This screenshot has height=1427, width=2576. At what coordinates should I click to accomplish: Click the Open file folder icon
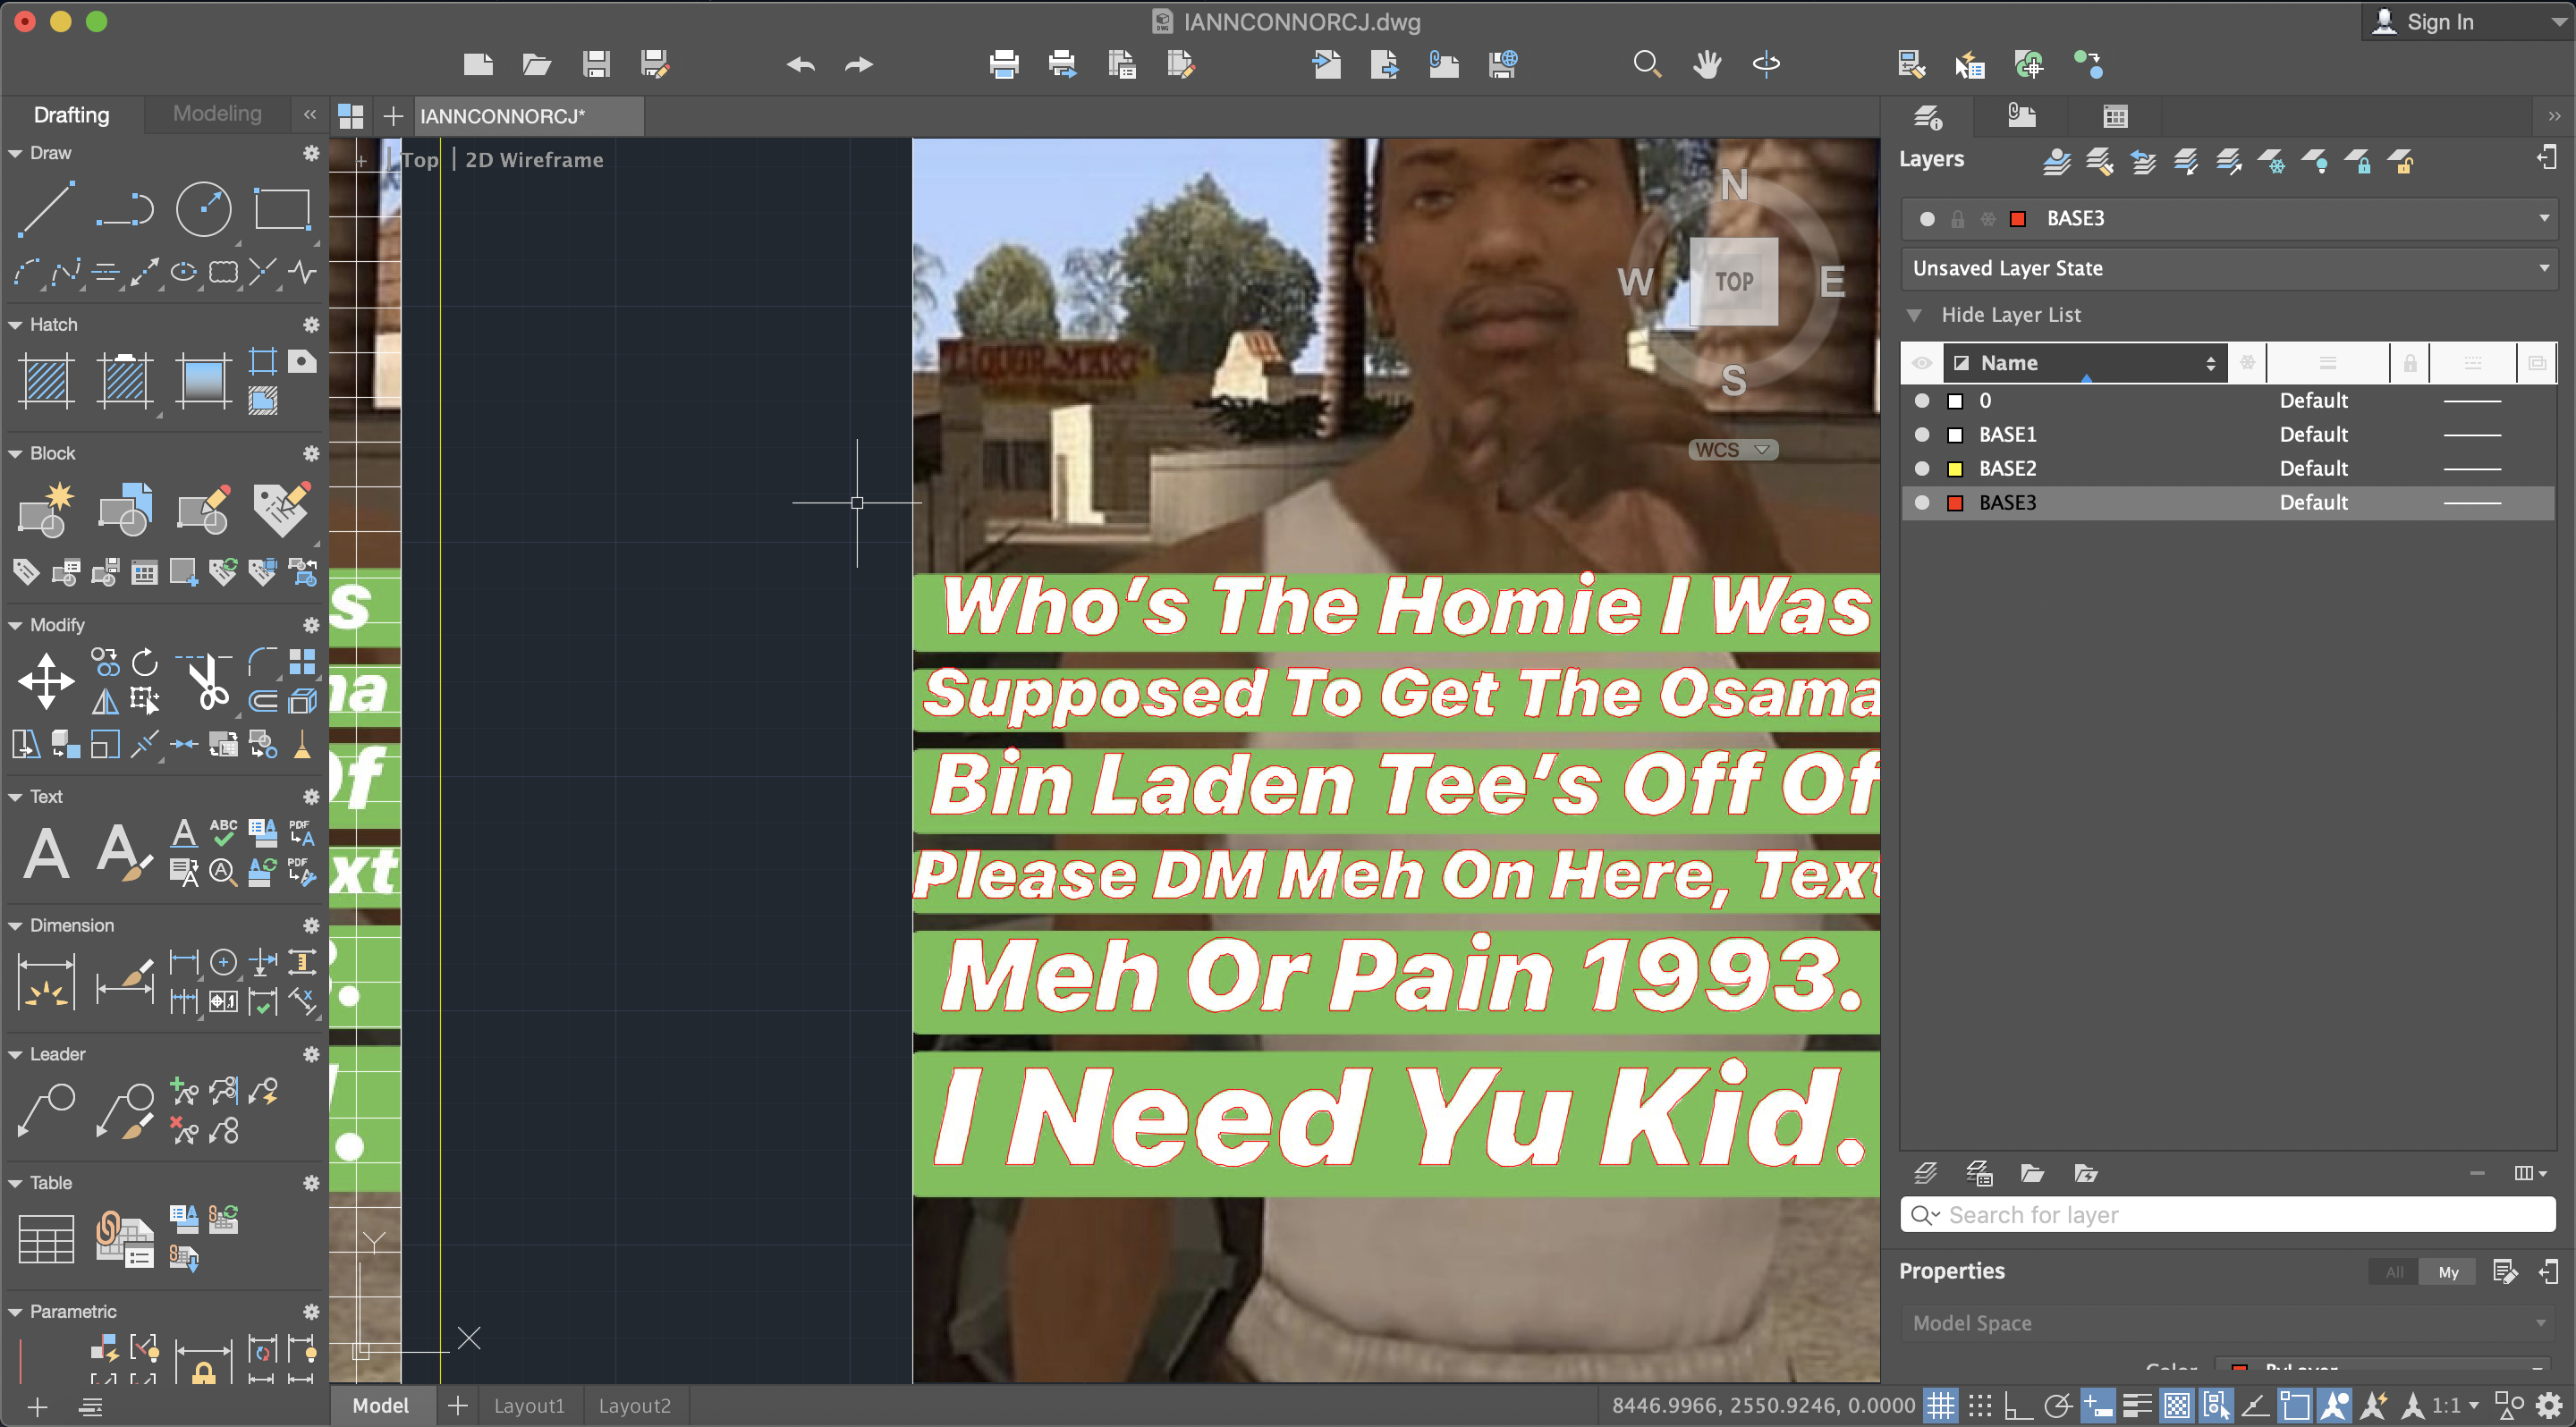click(x=537, y=65)
